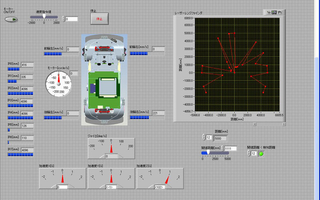Click the graph horizontal scrollbar left arrow
The image size is (320, 200).
(254, 124)
